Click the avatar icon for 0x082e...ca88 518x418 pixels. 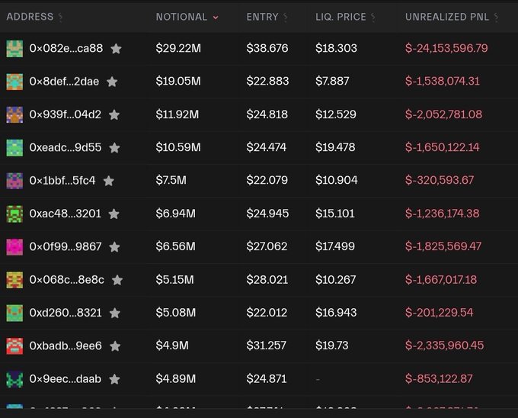[14, 49]
